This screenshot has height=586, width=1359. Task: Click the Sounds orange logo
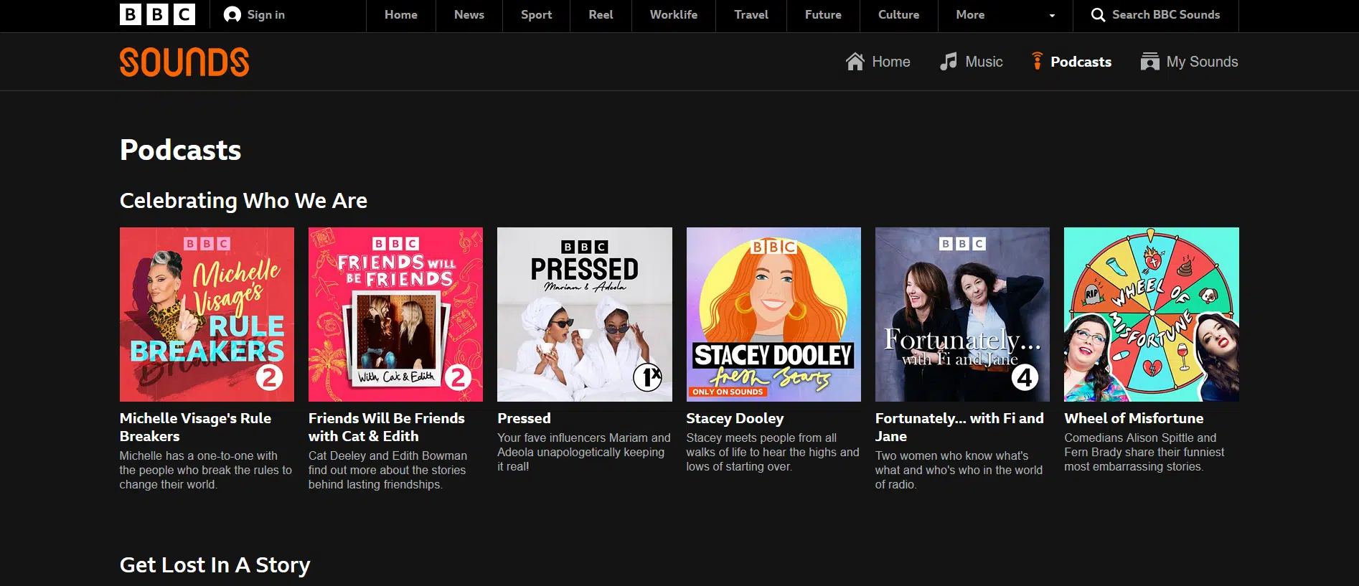(x=184, y=62)
